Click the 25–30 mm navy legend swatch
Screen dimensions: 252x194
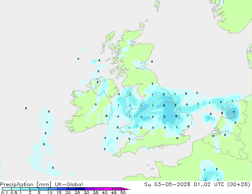[x=80, y=189]
